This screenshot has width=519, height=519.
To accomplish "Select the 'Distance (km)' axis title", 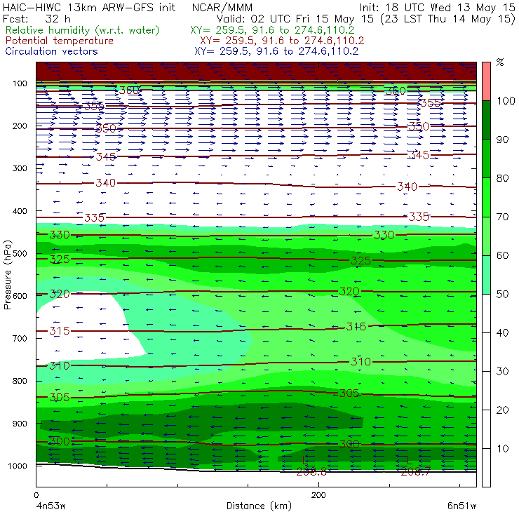I will 259,506.
